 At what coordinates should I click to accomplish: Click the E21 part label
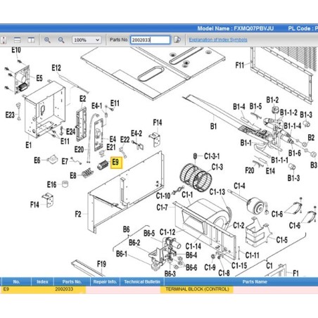tap(111, 147)
